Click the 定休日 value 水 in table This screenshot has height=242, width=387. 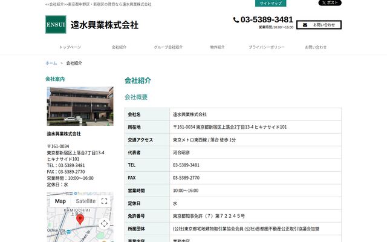pos(175,203)
